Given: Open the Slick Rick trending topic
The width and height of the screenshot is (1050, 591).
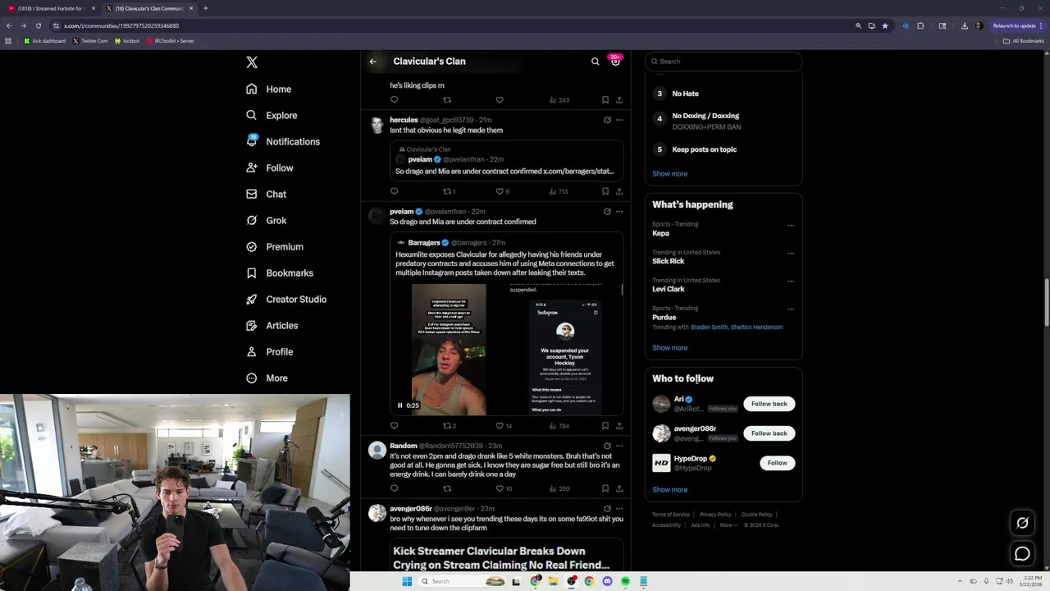Looking at the screenshot, I should click(x=668, y=261).
